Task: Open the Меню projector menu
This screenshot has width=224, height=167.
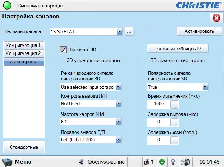Action: coord(17,162)
